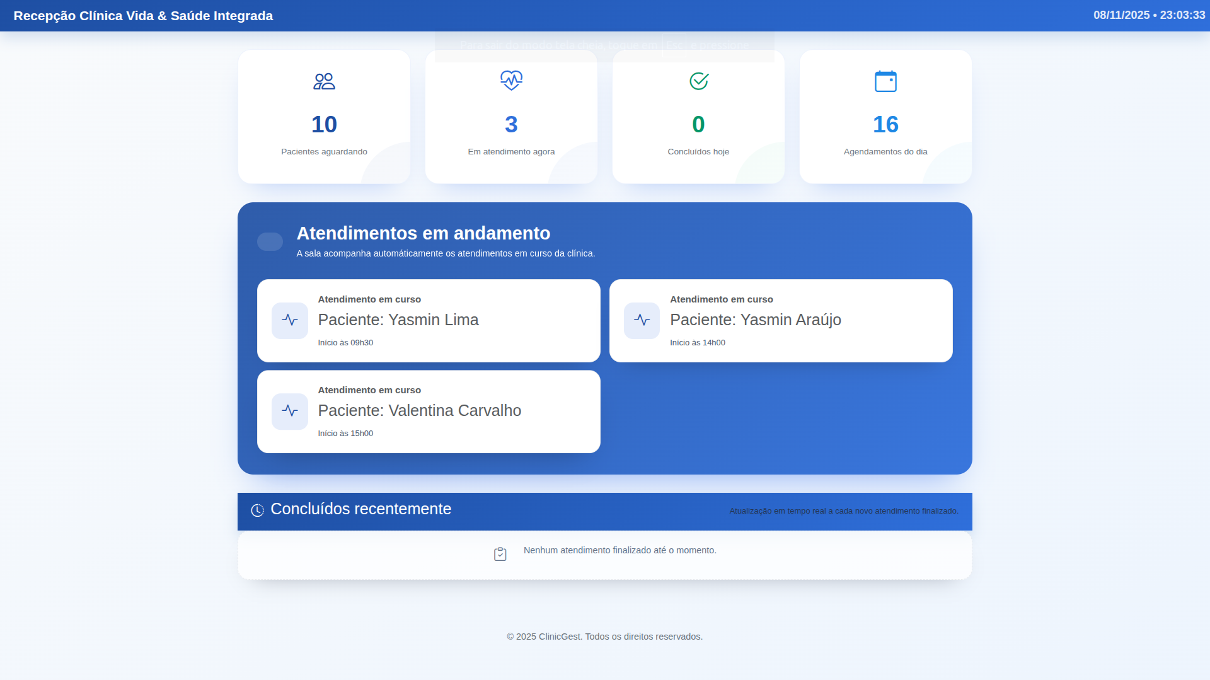Click the pulse icon on Yasmin Araújo's card
Screen dimensions: 1210x680
[x=642, y=320]
